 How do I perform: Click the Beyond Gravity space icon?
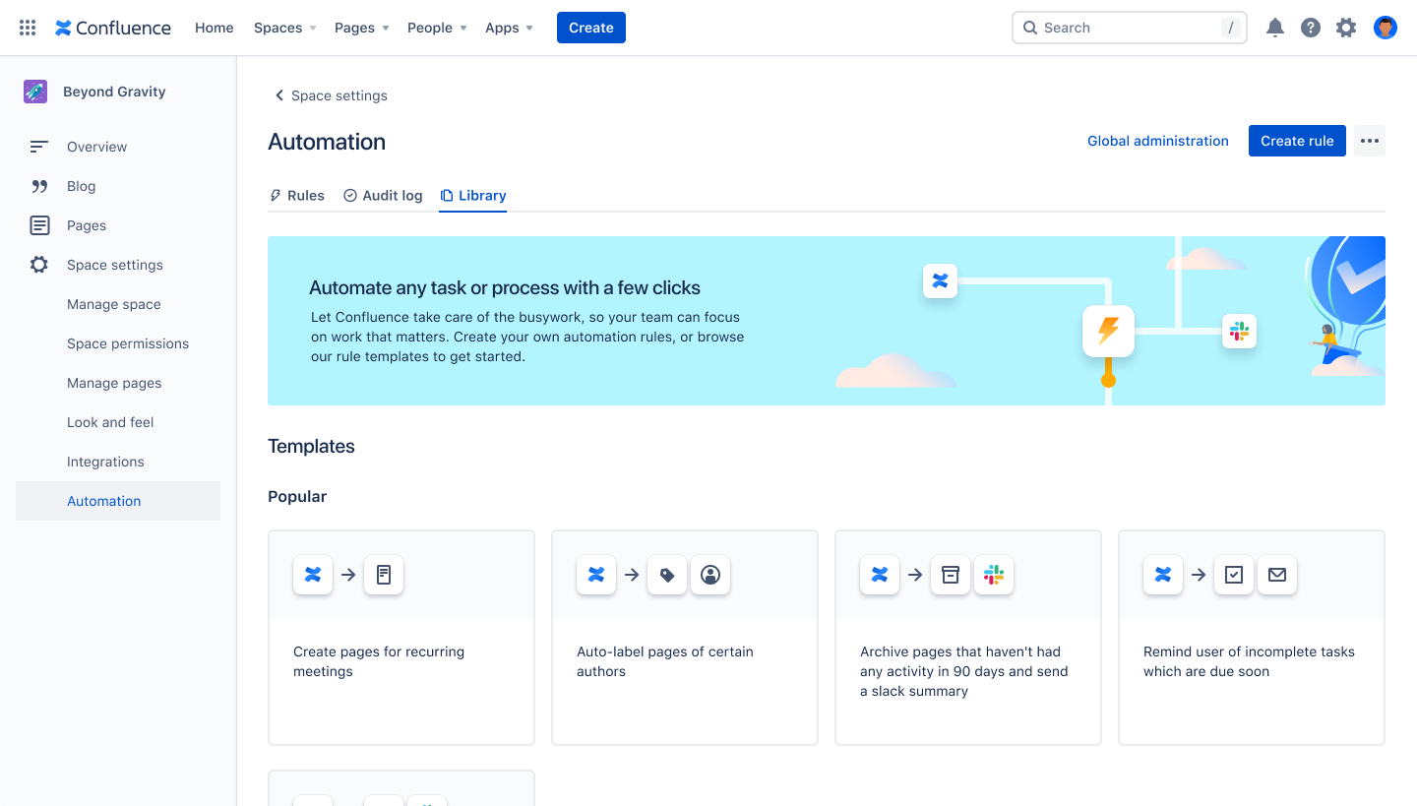click(35, 91)
